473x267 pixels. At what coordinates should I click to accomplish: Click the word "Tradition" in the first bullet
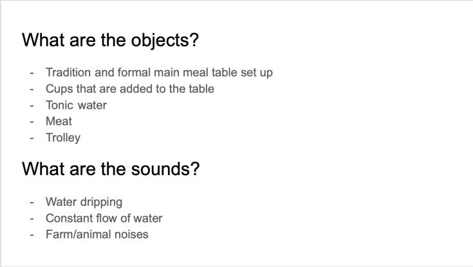68,73
